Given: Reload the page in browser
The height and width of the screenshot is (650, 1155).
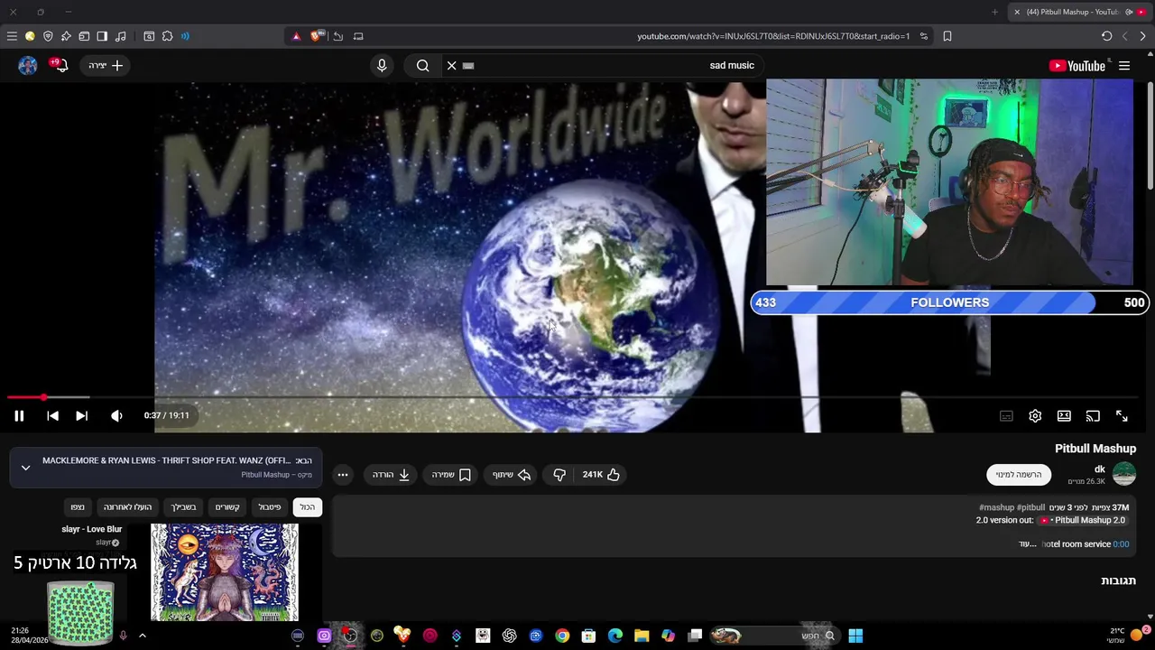Looking at the screenshot, I should [x=1106, y=36].
